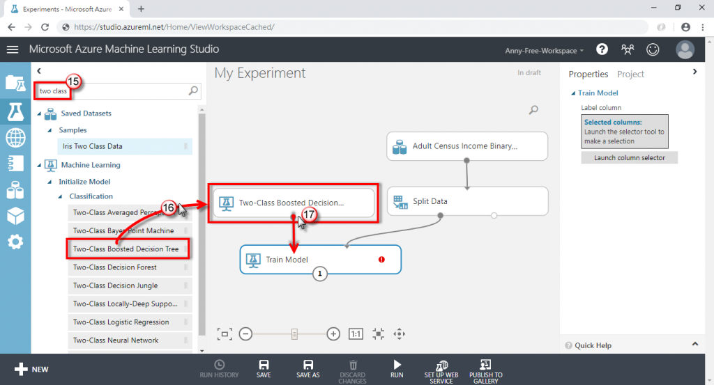
Task: Click the Save button
Action: (x=264, y=369)
